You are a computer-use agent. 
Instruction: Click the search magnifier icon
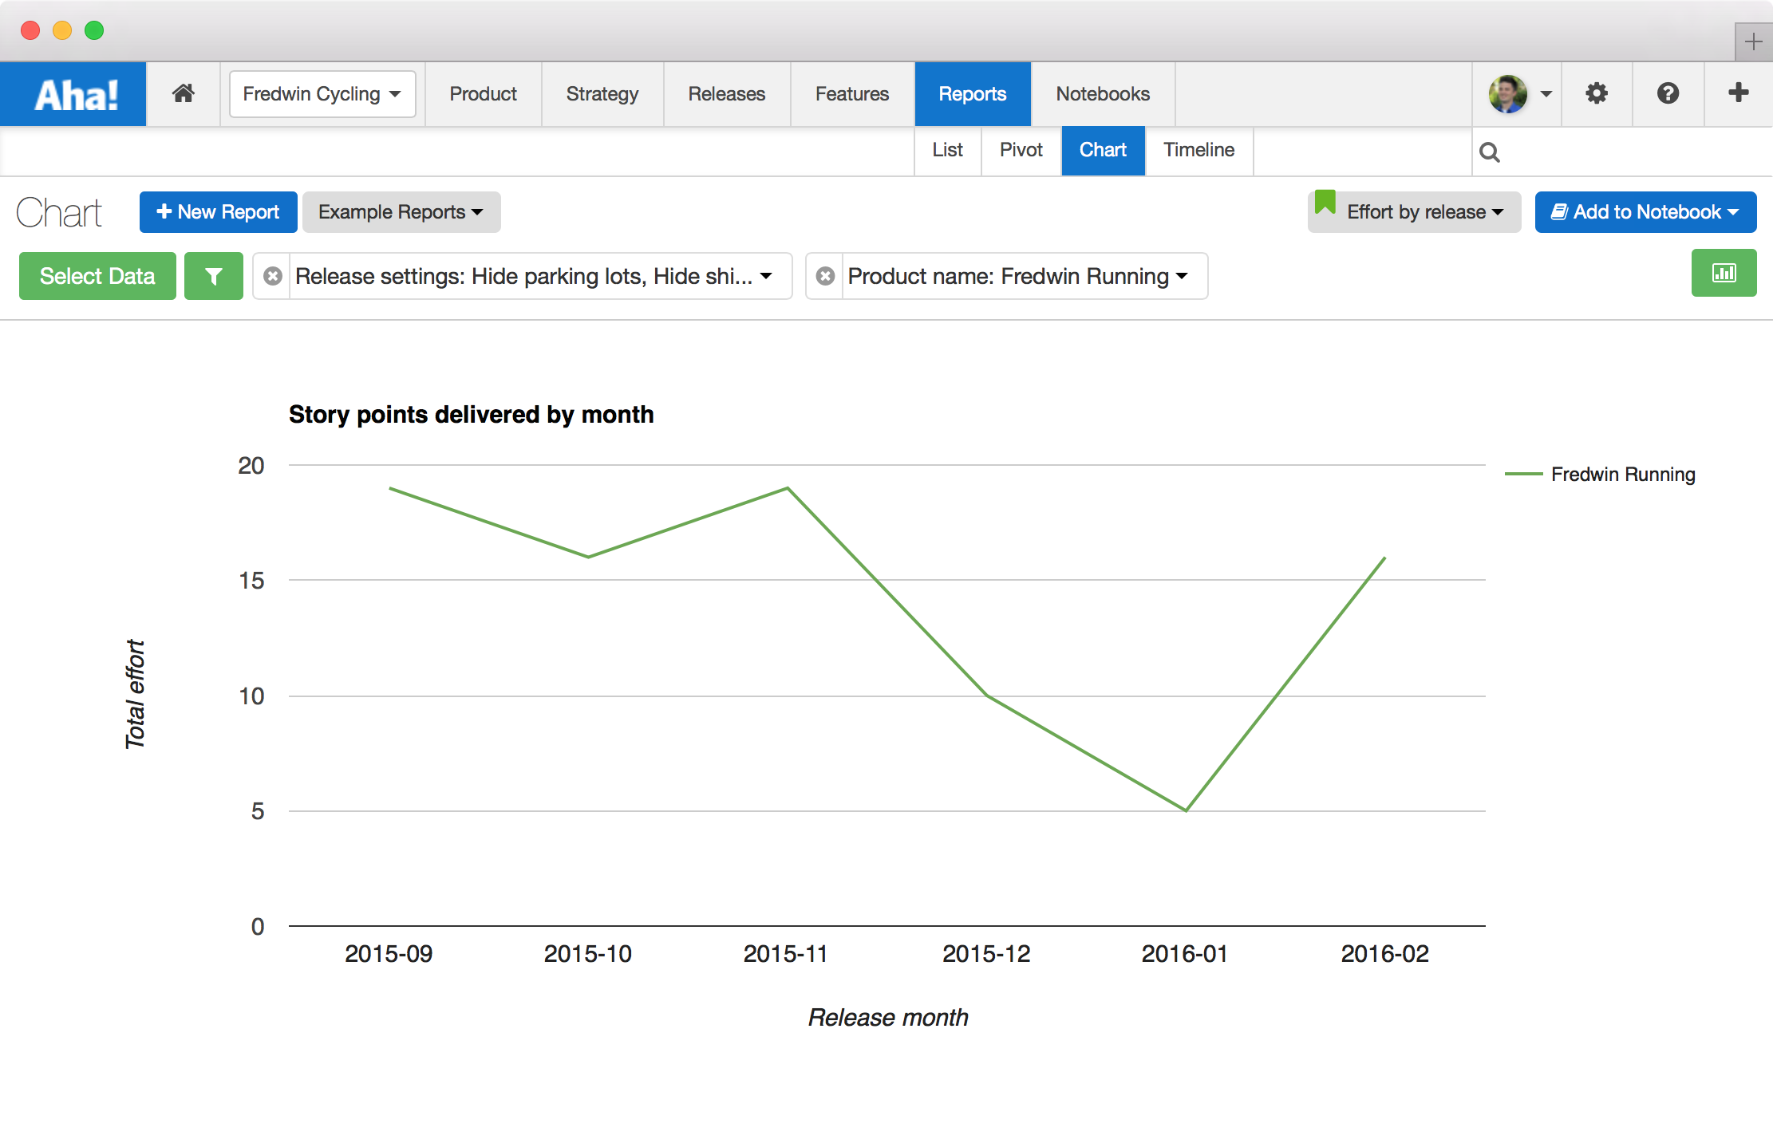1489,152
